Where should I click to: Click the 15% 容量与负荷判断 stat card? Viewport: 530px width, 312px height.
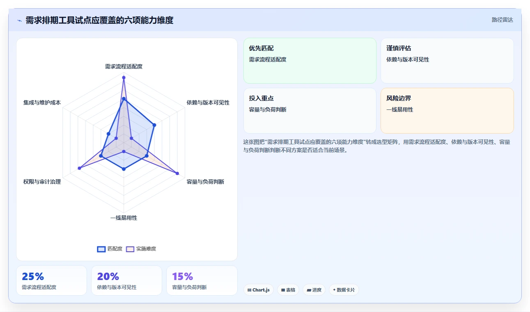[202, 280]
